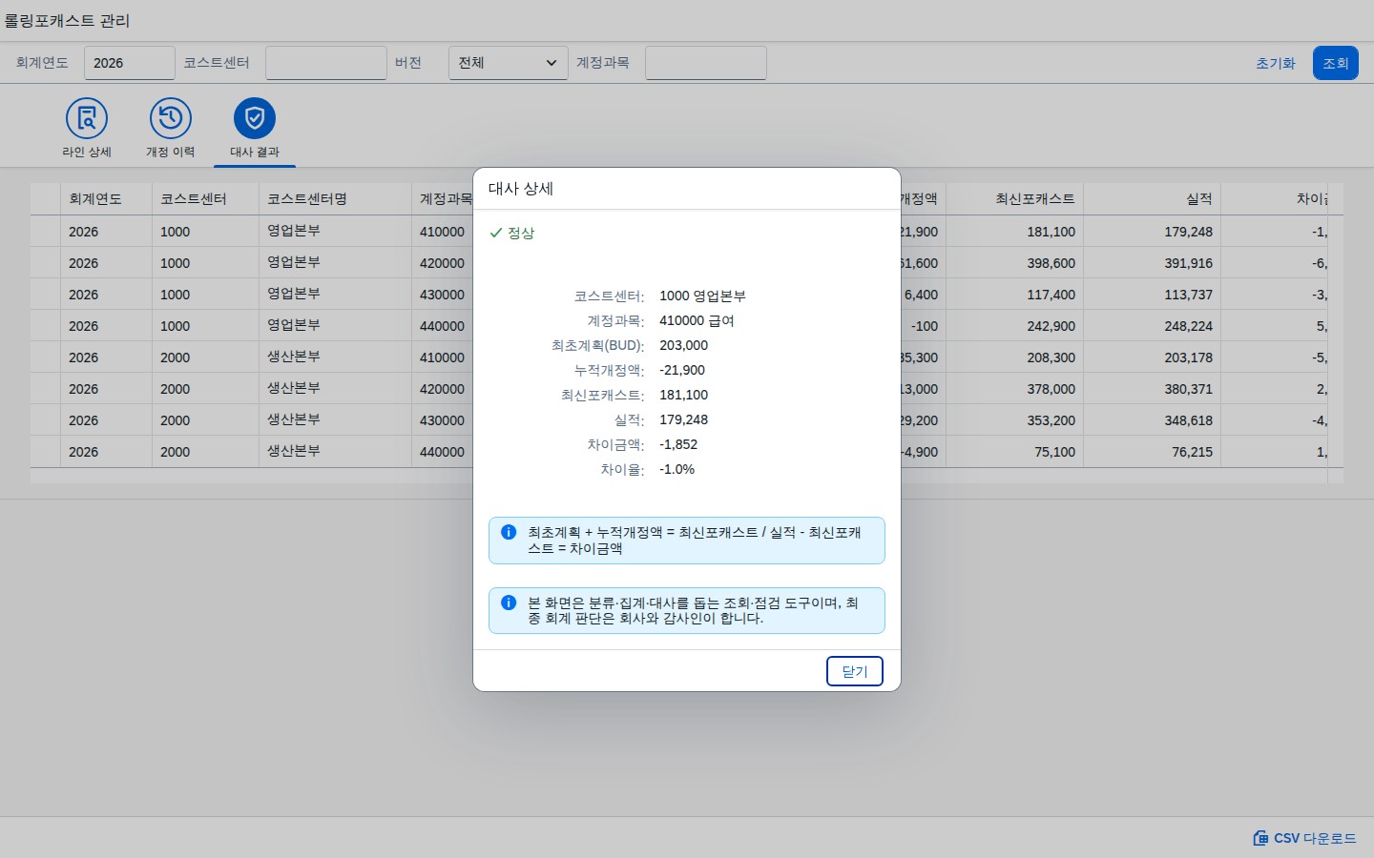This screenshot has height=858, width=1374.
Task: Click the green check status icon
Action: (x=495, y=233)
